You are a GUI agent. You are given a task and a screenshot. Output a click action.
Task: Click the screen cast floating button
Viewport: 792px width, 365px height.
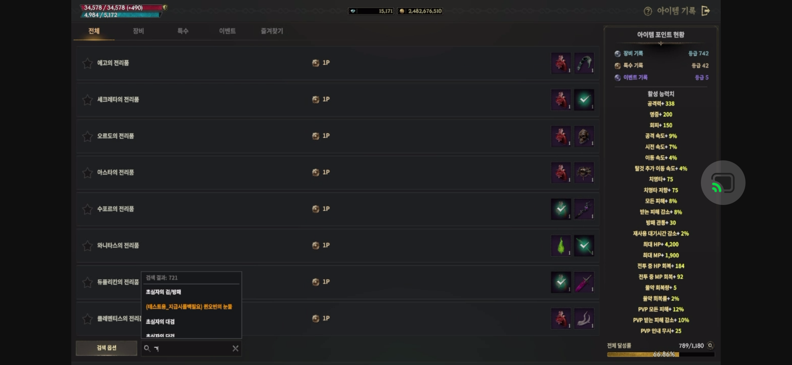click(723, 183)
